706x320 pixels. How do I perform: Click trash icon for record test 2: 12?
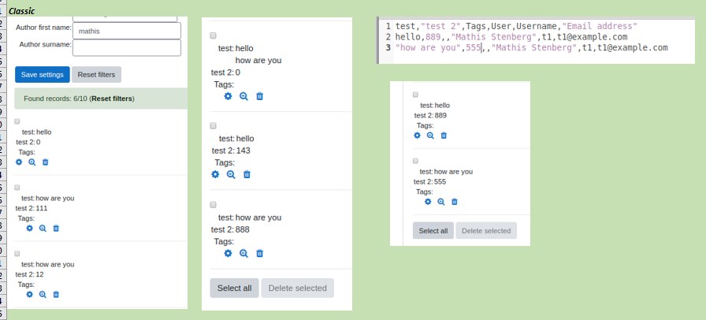coord(56,294)
